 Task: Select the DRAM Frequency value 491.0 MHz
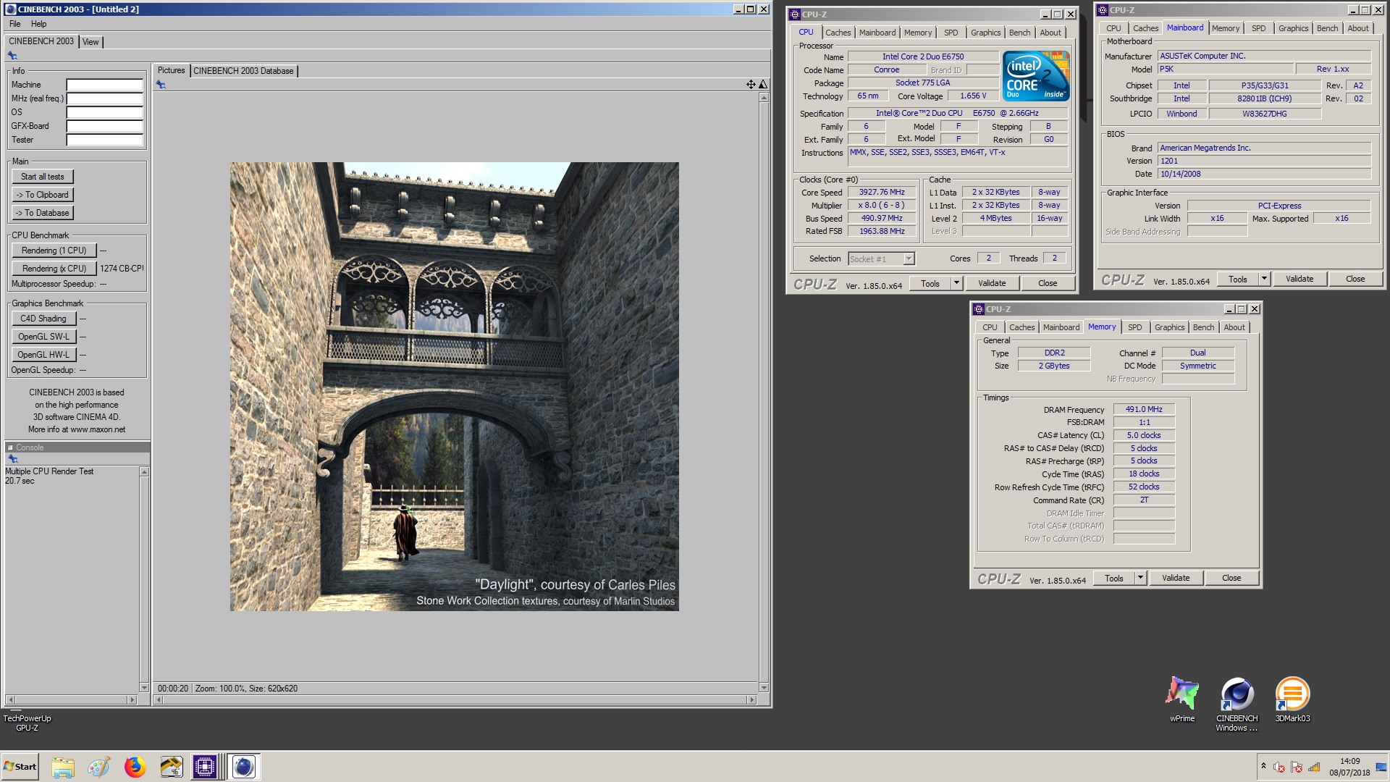point(1144,409)
